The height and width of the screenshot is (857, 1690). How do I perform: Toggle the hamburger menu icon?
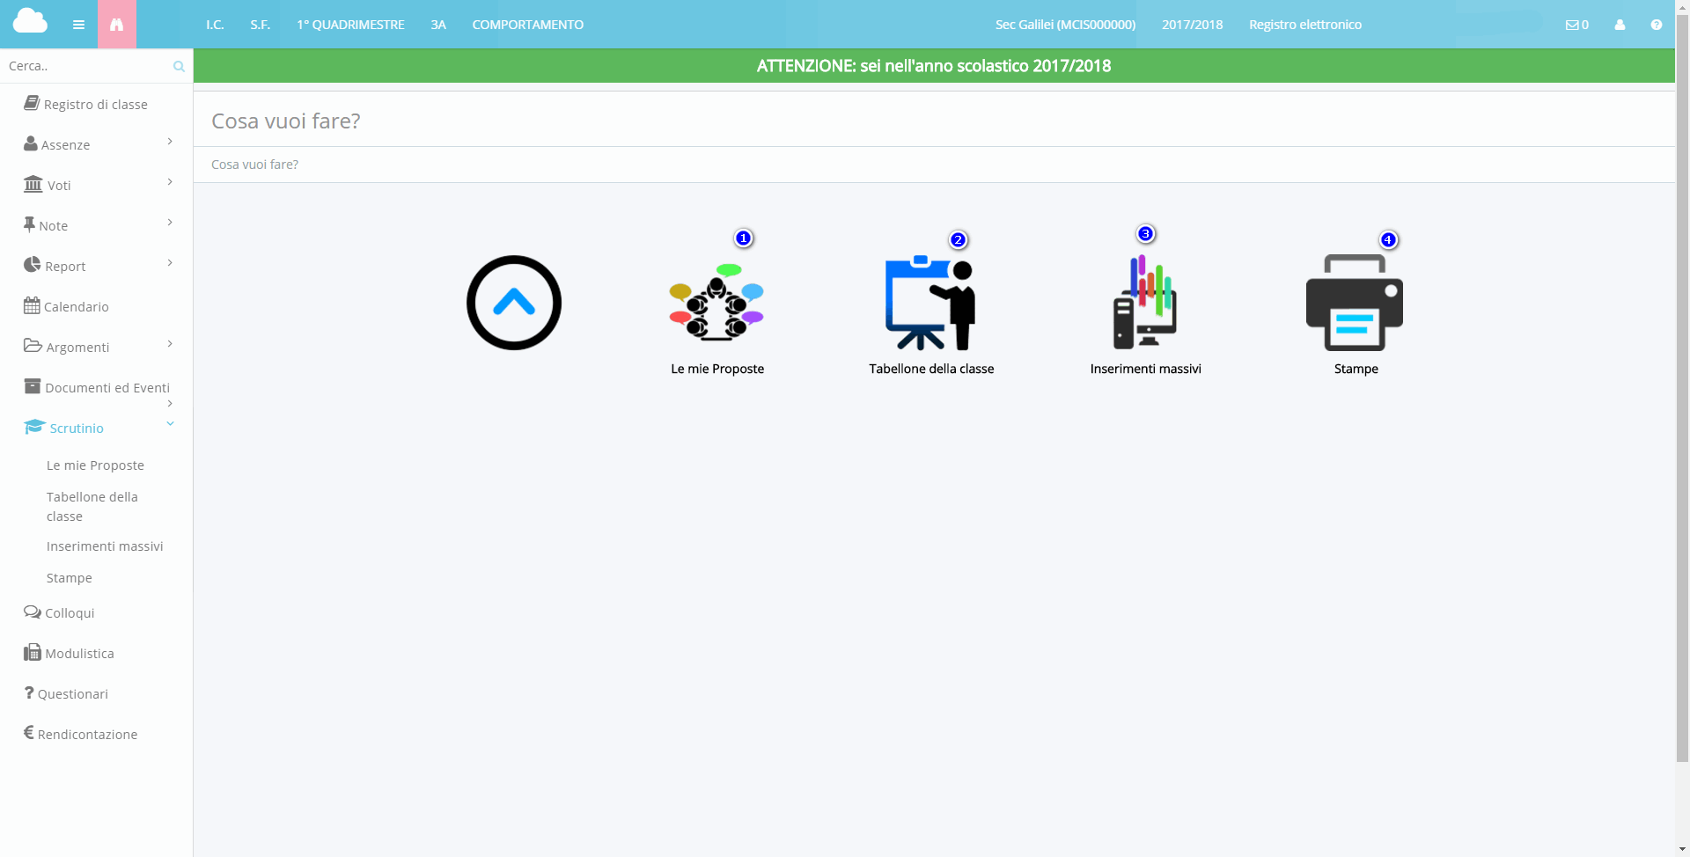click(x=78, y=25)
